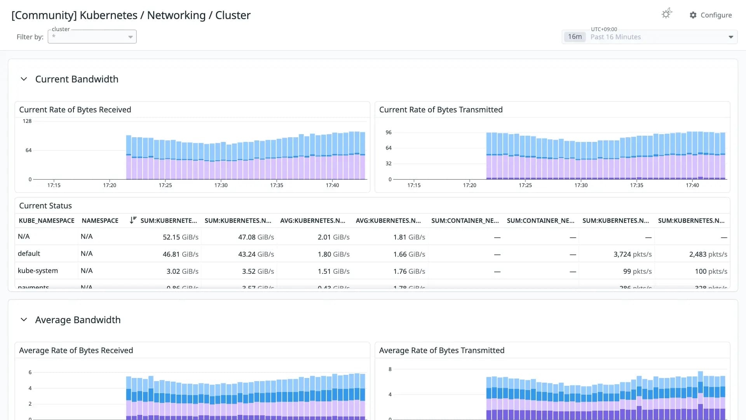Click the 100 pkts/s value

coord(711,271)
